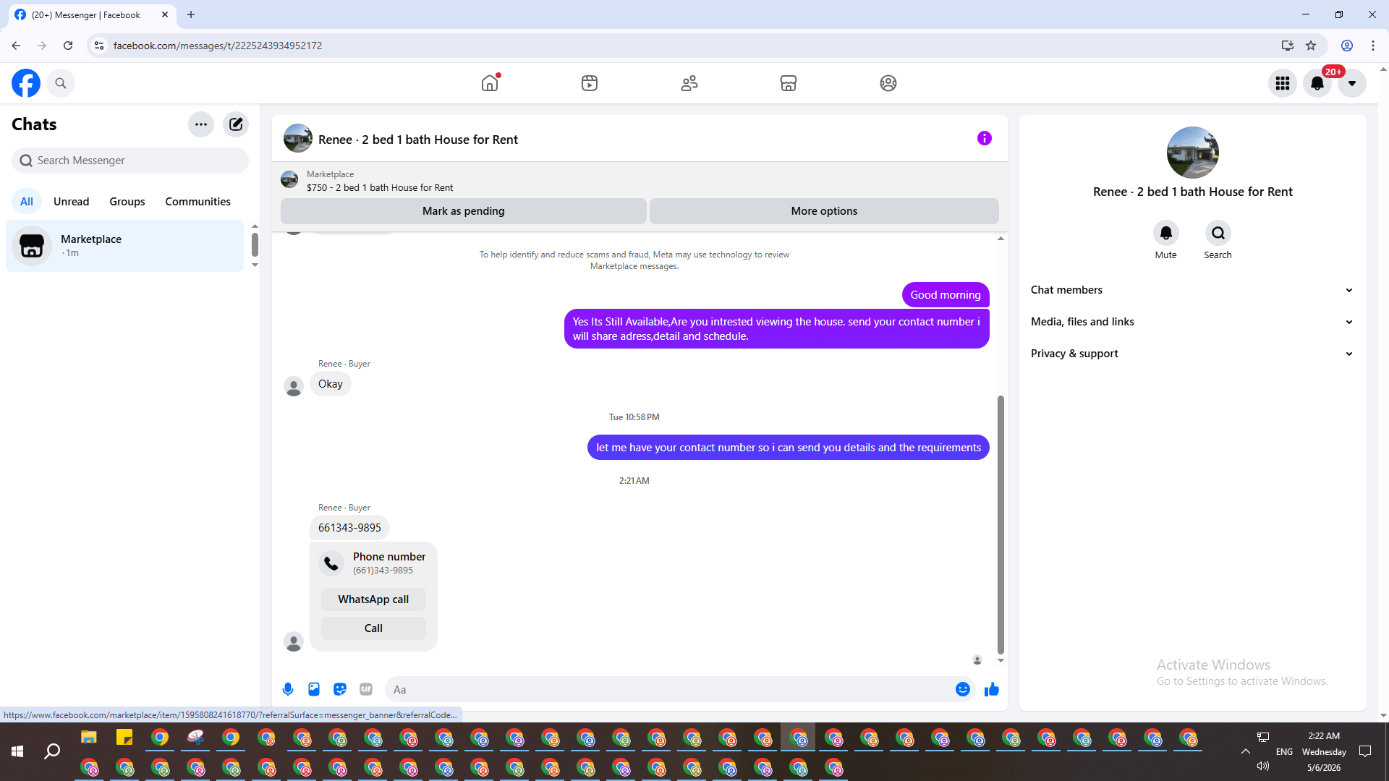Open the Groups icon in top navigation
This screenshot has width=1389, height=781.
888,83
